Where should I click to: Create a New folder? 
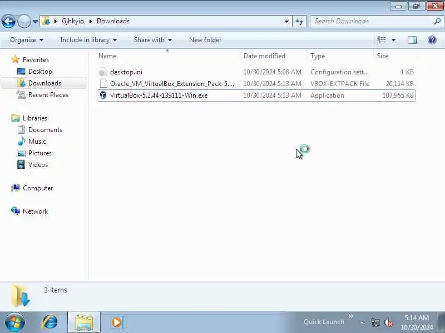click(x=205, y=40)
